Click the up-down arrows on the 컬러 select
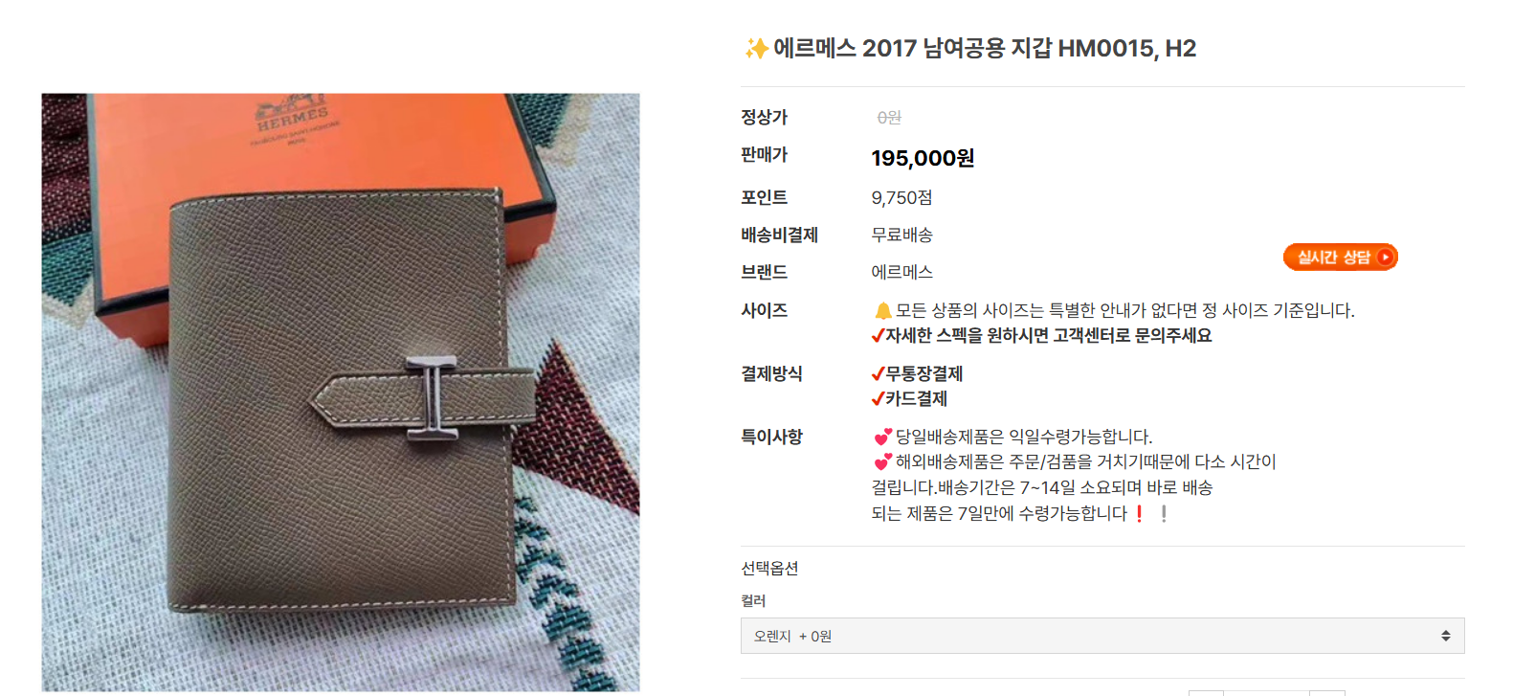This screenshot has width=1513, height=696. pos(1446,636)
